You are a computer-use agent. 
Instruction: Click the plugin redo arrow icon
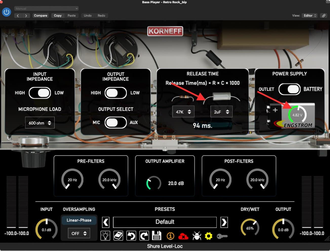144,236
